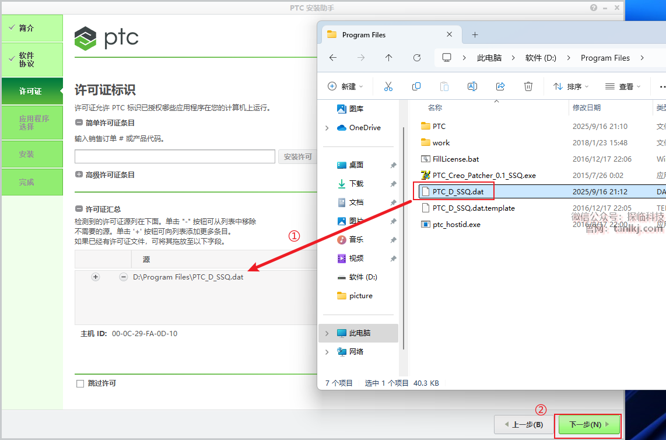
Task: Click the Cut scissors icon in Explorer toolbar
Action: pyautogui.click(x=388, y=86)
